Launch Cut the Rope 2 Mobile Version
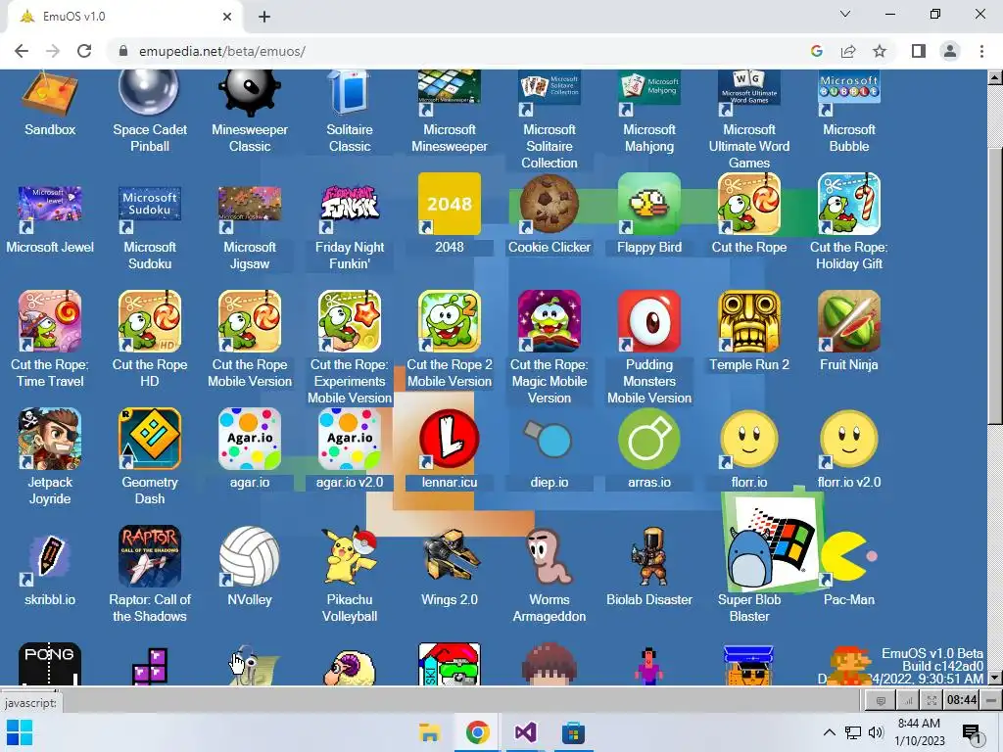1003x752 pixels. [x=449, y=321]
